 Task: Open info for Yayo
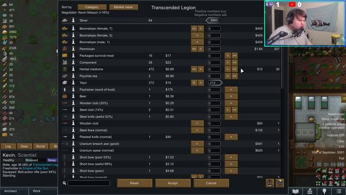point(74,82)
